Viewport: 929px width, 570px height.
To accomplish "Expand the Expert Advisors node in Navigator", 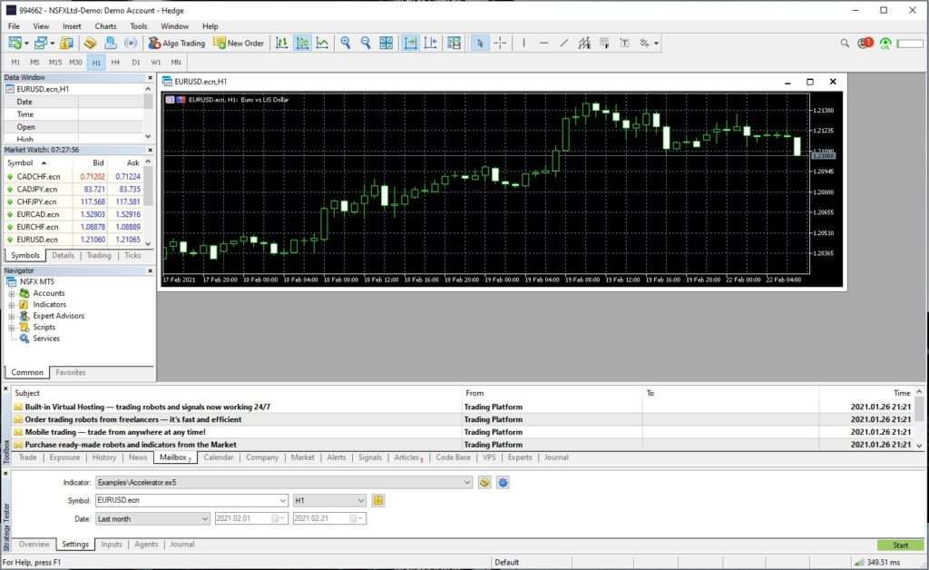I will point(11,316).
